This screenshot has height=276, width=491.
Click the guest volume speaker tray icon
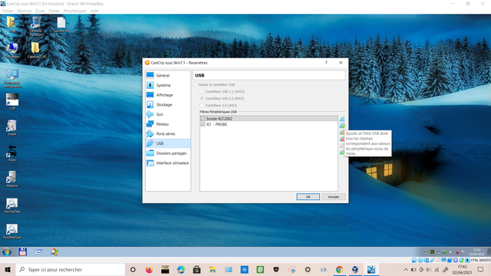(450, 252)
